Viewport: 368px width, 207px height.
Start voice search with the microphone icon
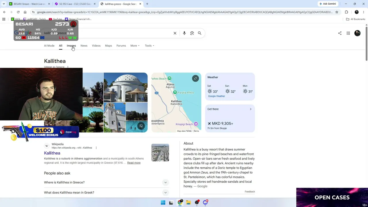184,33
